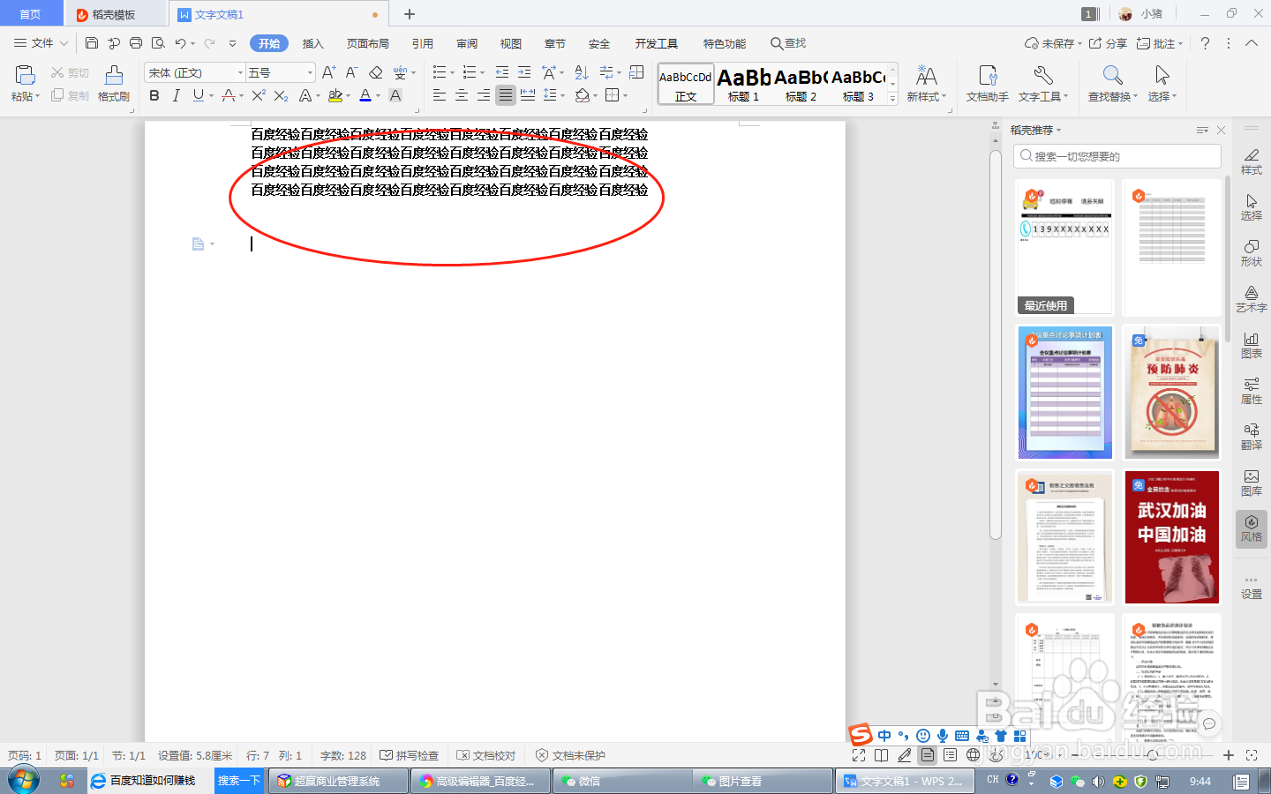Open the 视图 ribbon tab
The height and width of the screenshot is (794, 1271).
511,43
